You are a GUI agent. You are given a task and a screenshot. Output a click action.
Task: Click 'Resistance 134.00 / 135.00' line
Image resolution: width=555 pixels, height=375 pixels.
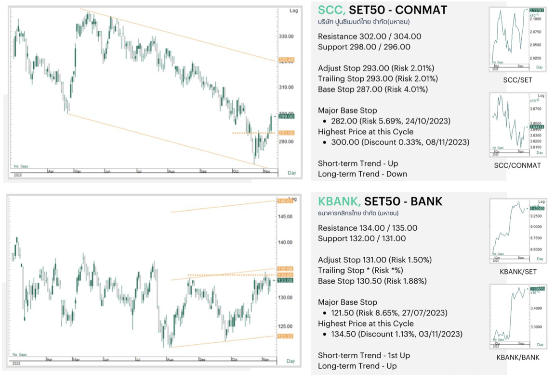(x=368, y=228)
